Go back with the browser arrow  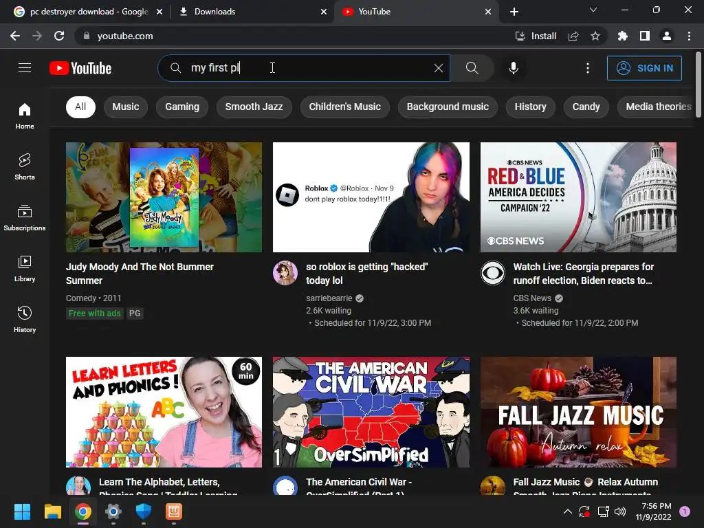pyautogui.click(x=15, y=36)
